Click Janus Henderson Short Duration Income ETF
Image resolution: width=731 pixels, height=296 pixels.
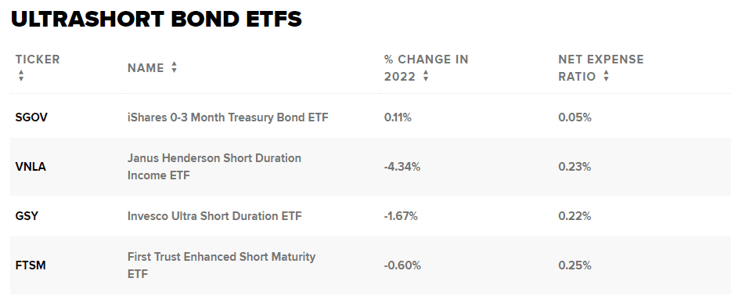click(x=214, y=167)
